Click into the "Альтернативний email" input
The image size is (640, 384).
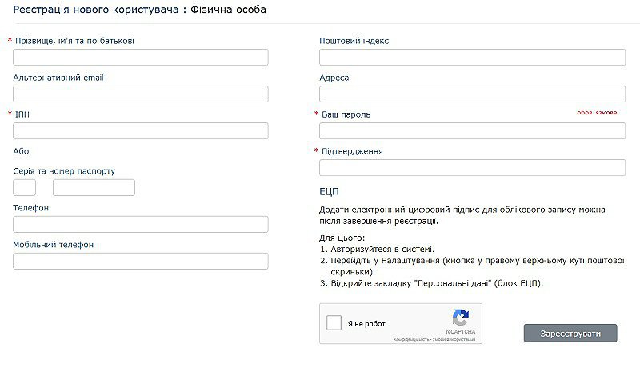pos(141,94)
